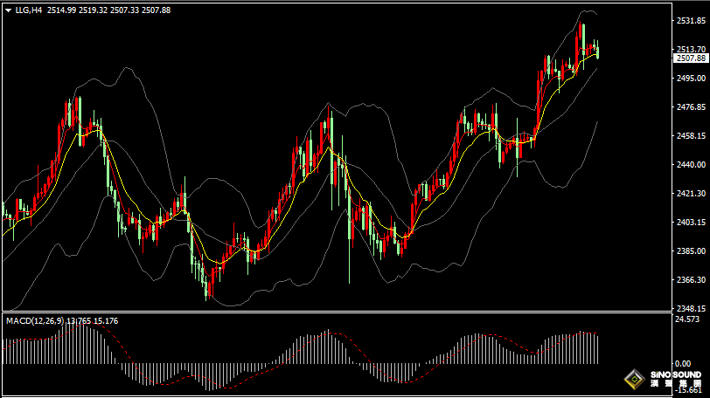Click the divider between chart and MACD panel
The height and width of the screenshot is (398, 710).
(x=336, y=312)
